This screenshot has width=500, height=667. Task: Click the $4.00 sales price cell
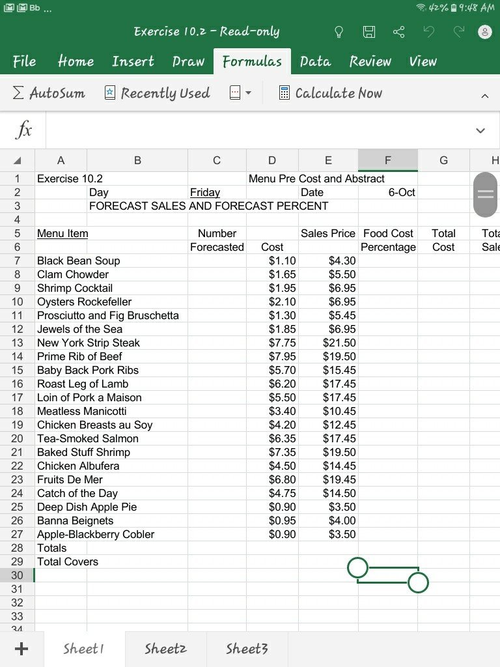[328, 520]
